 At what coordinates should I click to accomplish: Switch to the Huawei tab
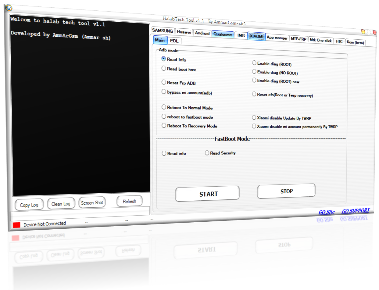point(184,32)
